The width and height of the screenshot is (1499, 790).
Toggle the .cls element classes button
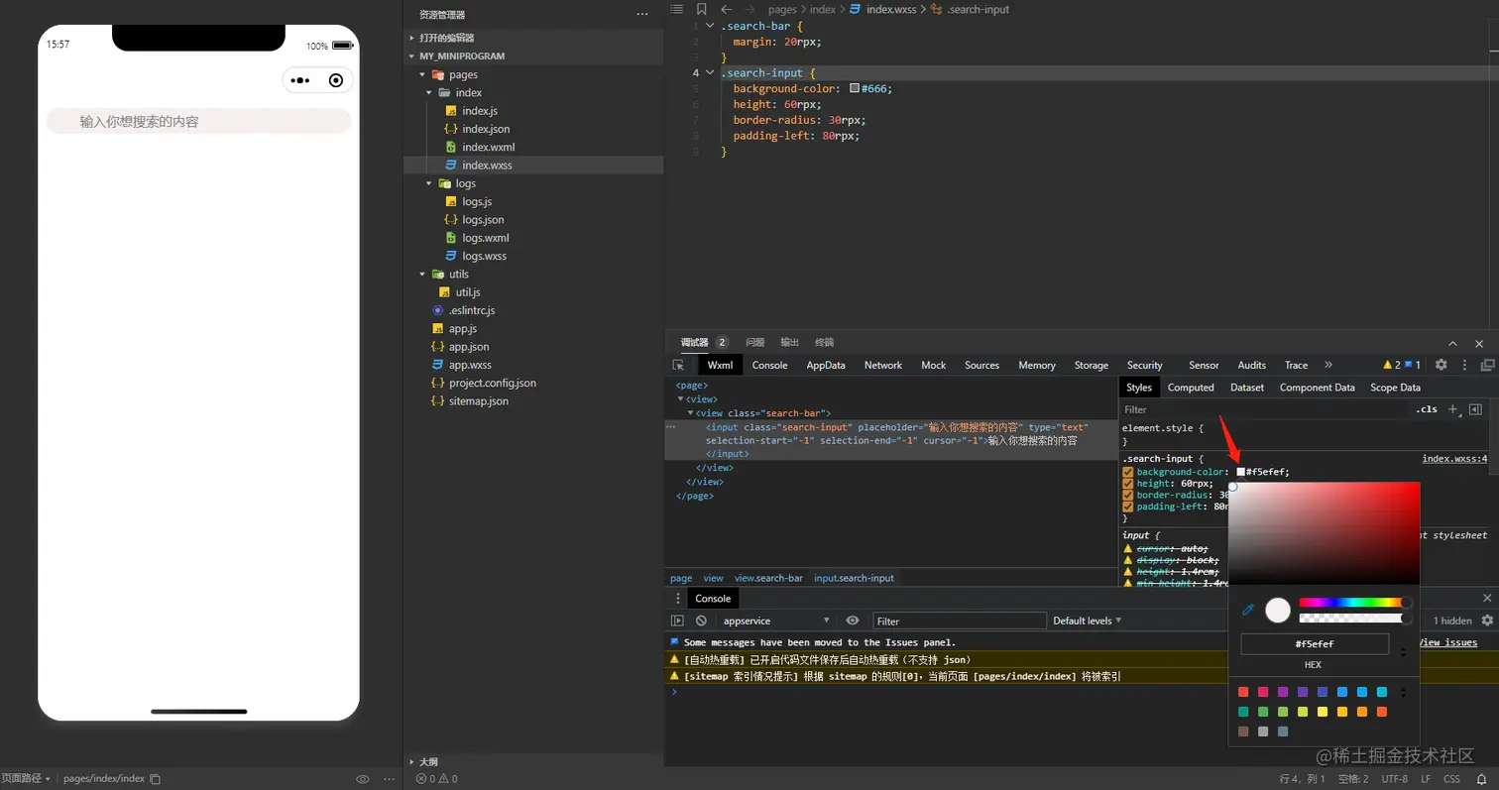[x=1427, y=409]
